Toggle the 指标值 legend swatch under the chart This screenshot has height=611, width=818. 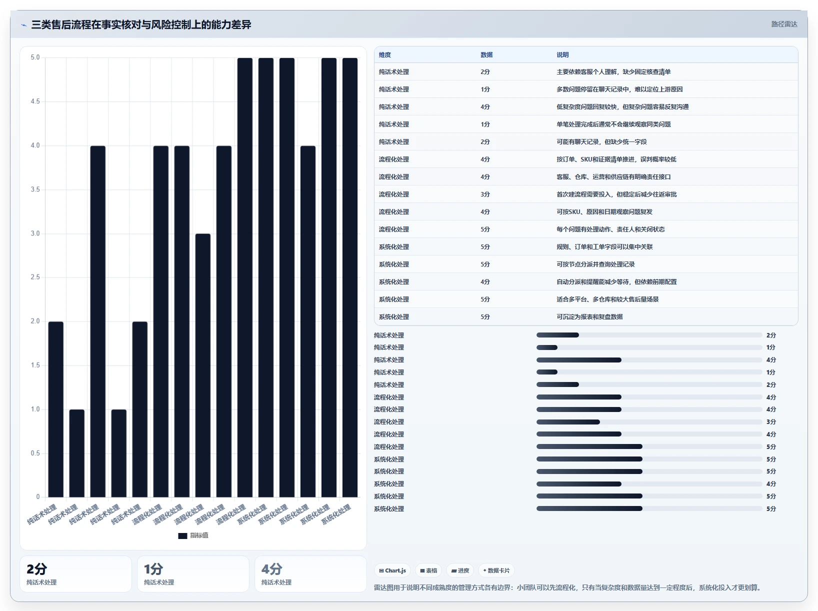point(182,535)
